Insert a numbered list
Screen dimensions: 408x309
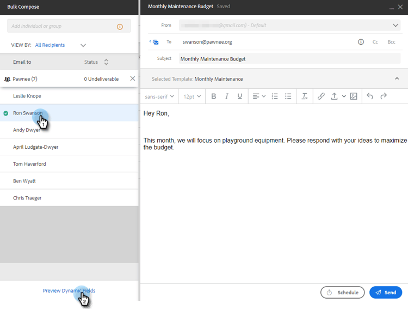pyautogui.click(x=275, y=96)
